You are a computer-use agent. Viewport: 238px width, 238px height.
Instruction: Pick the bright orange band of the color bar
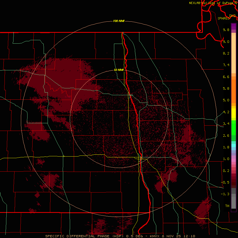(234, 91)
